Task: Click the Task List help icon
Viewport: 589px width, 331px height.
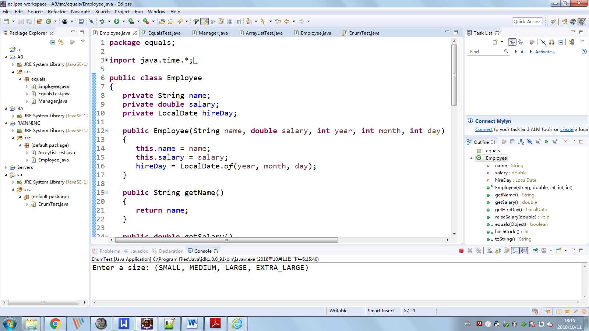Action: [584, 51]
